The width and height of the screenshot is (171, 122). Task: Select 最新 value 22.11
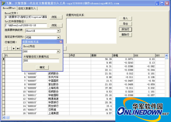(x=101, y=70)
